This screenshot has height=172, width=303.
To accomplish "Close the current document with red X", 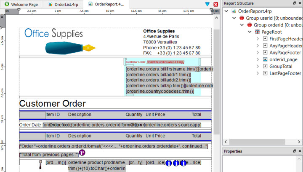I will point(216,4).
